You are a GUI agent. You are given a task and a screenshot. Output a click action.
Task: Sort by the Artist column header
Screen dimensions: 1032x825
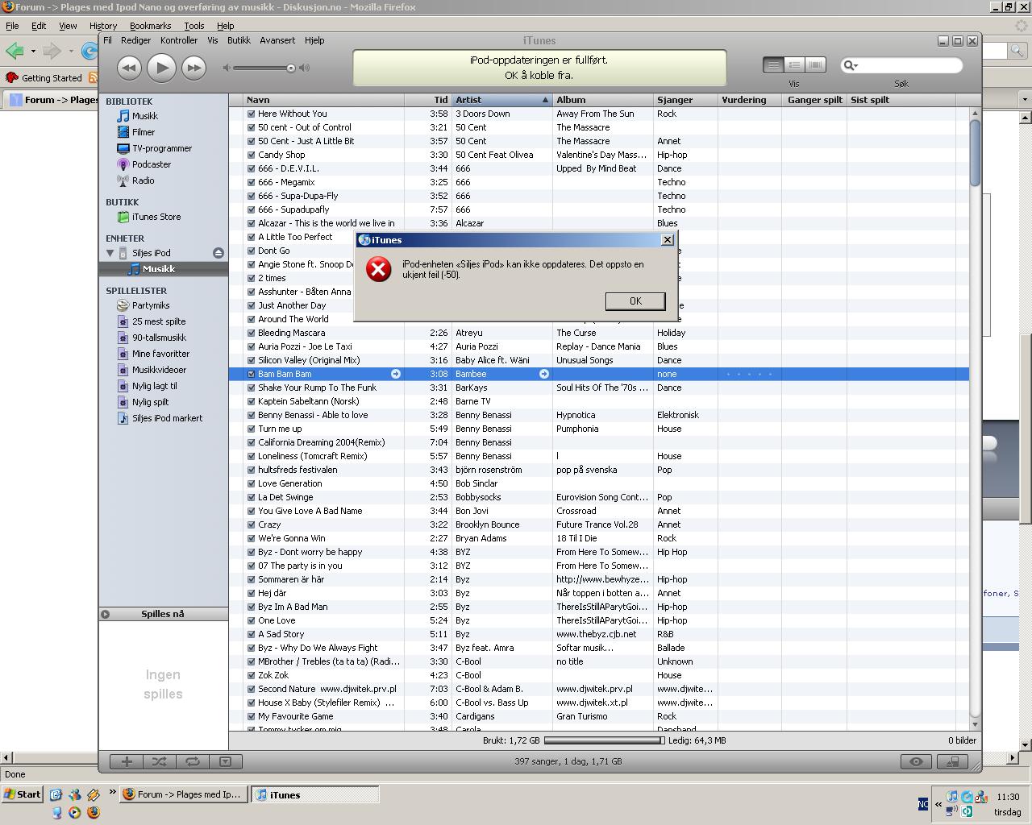502,100
